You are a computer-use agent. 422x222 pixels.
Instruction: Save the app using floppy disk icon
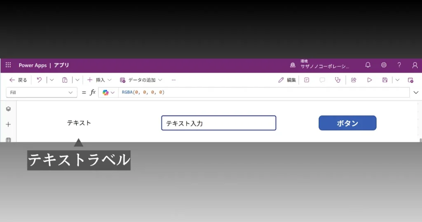pos(385,80)
